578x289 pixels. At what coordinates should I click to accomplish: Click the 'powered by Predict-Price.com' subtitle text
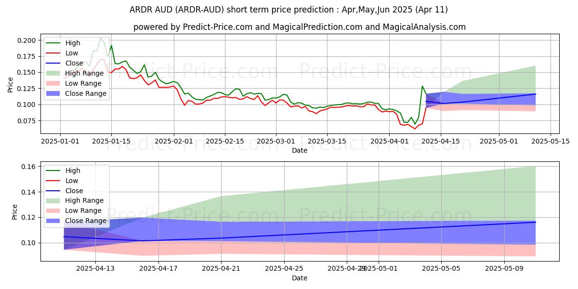299,27
